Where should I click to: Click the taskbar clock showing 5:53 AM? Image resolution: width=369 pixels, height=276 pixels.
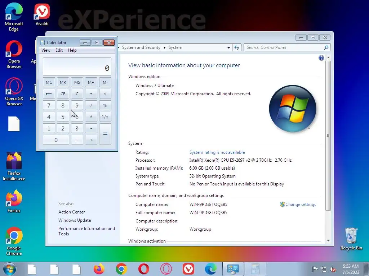click(x=351, y=269)
